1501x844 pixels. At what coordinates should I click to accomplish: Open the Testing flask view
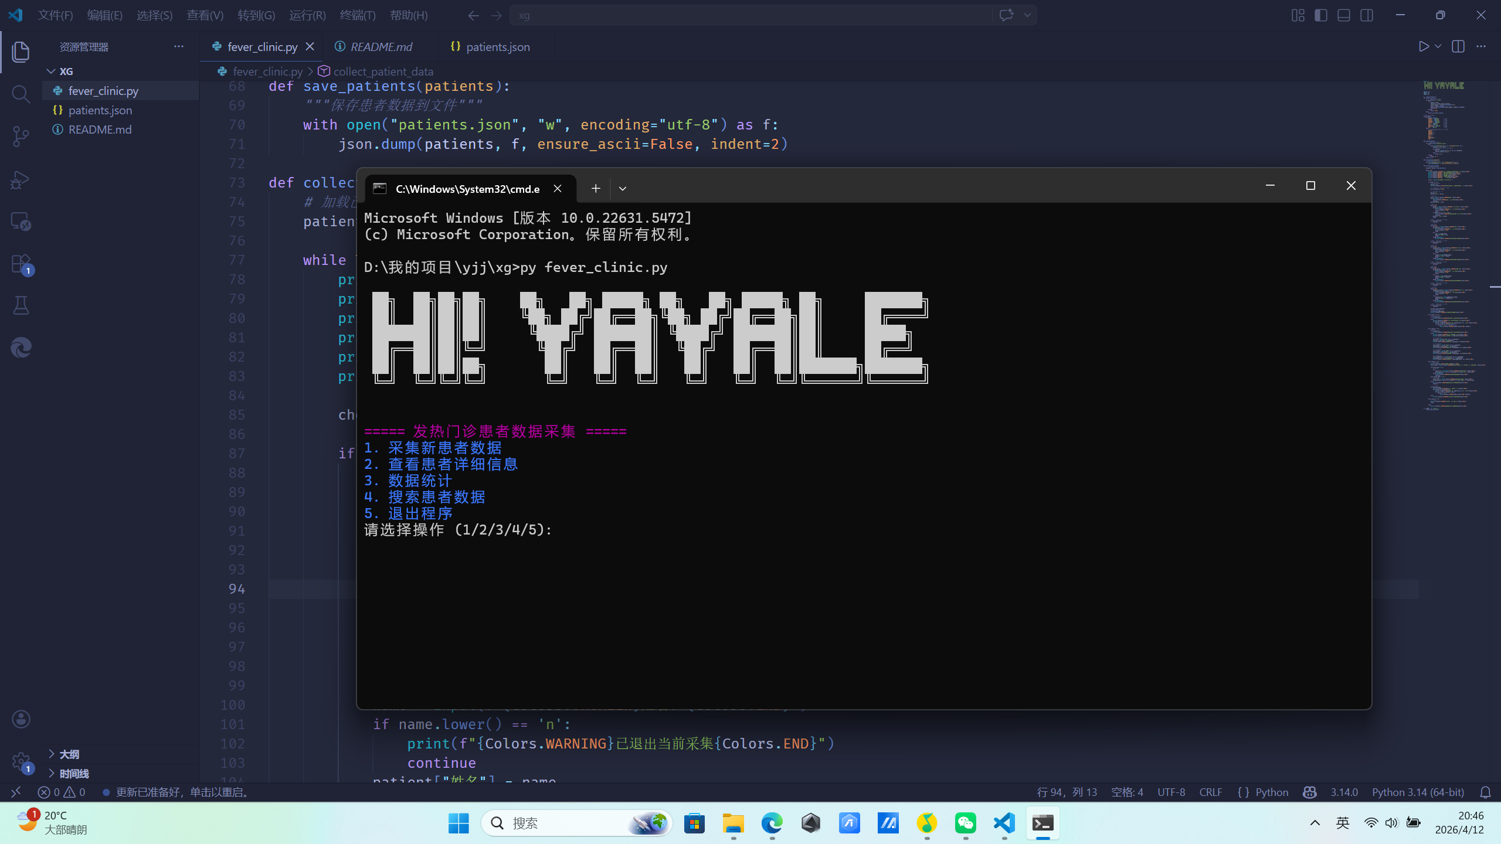(21, 305)
